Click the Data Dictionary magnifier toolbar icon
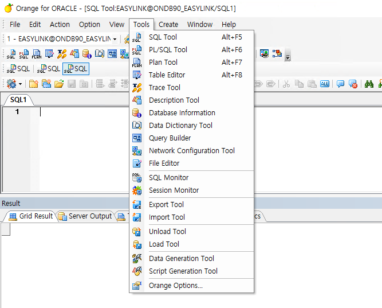Viewport: 382px width, 308px height. coord(100,54)
